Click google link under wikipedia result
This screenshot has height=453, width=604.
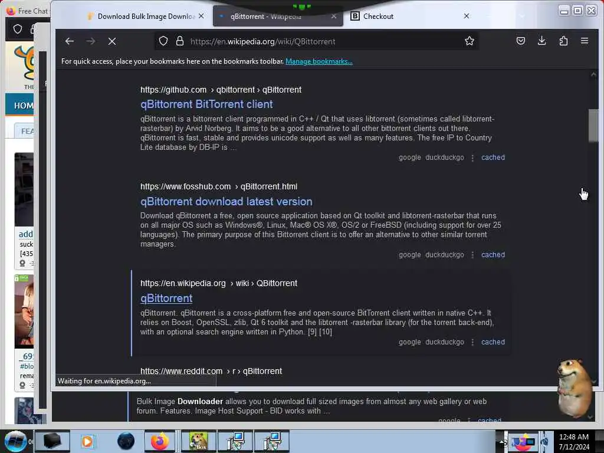coord(410,342)
